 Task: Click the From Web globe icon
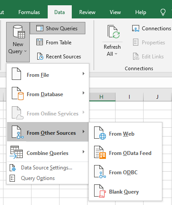click(100, 133)
